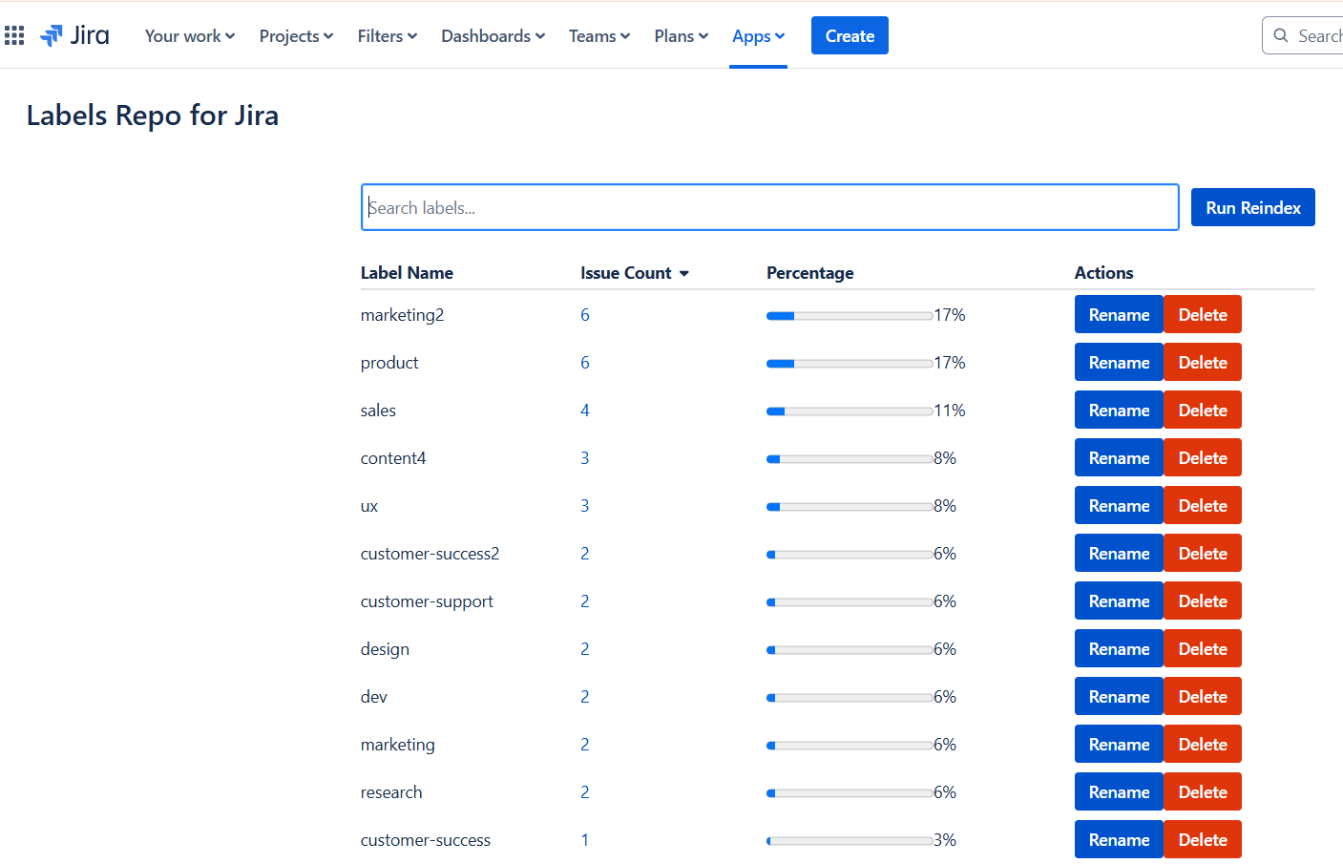The width and height of the screenshot is (1343, 864).
Task: Rename the customer-success label
Action: coord(1119,839)
